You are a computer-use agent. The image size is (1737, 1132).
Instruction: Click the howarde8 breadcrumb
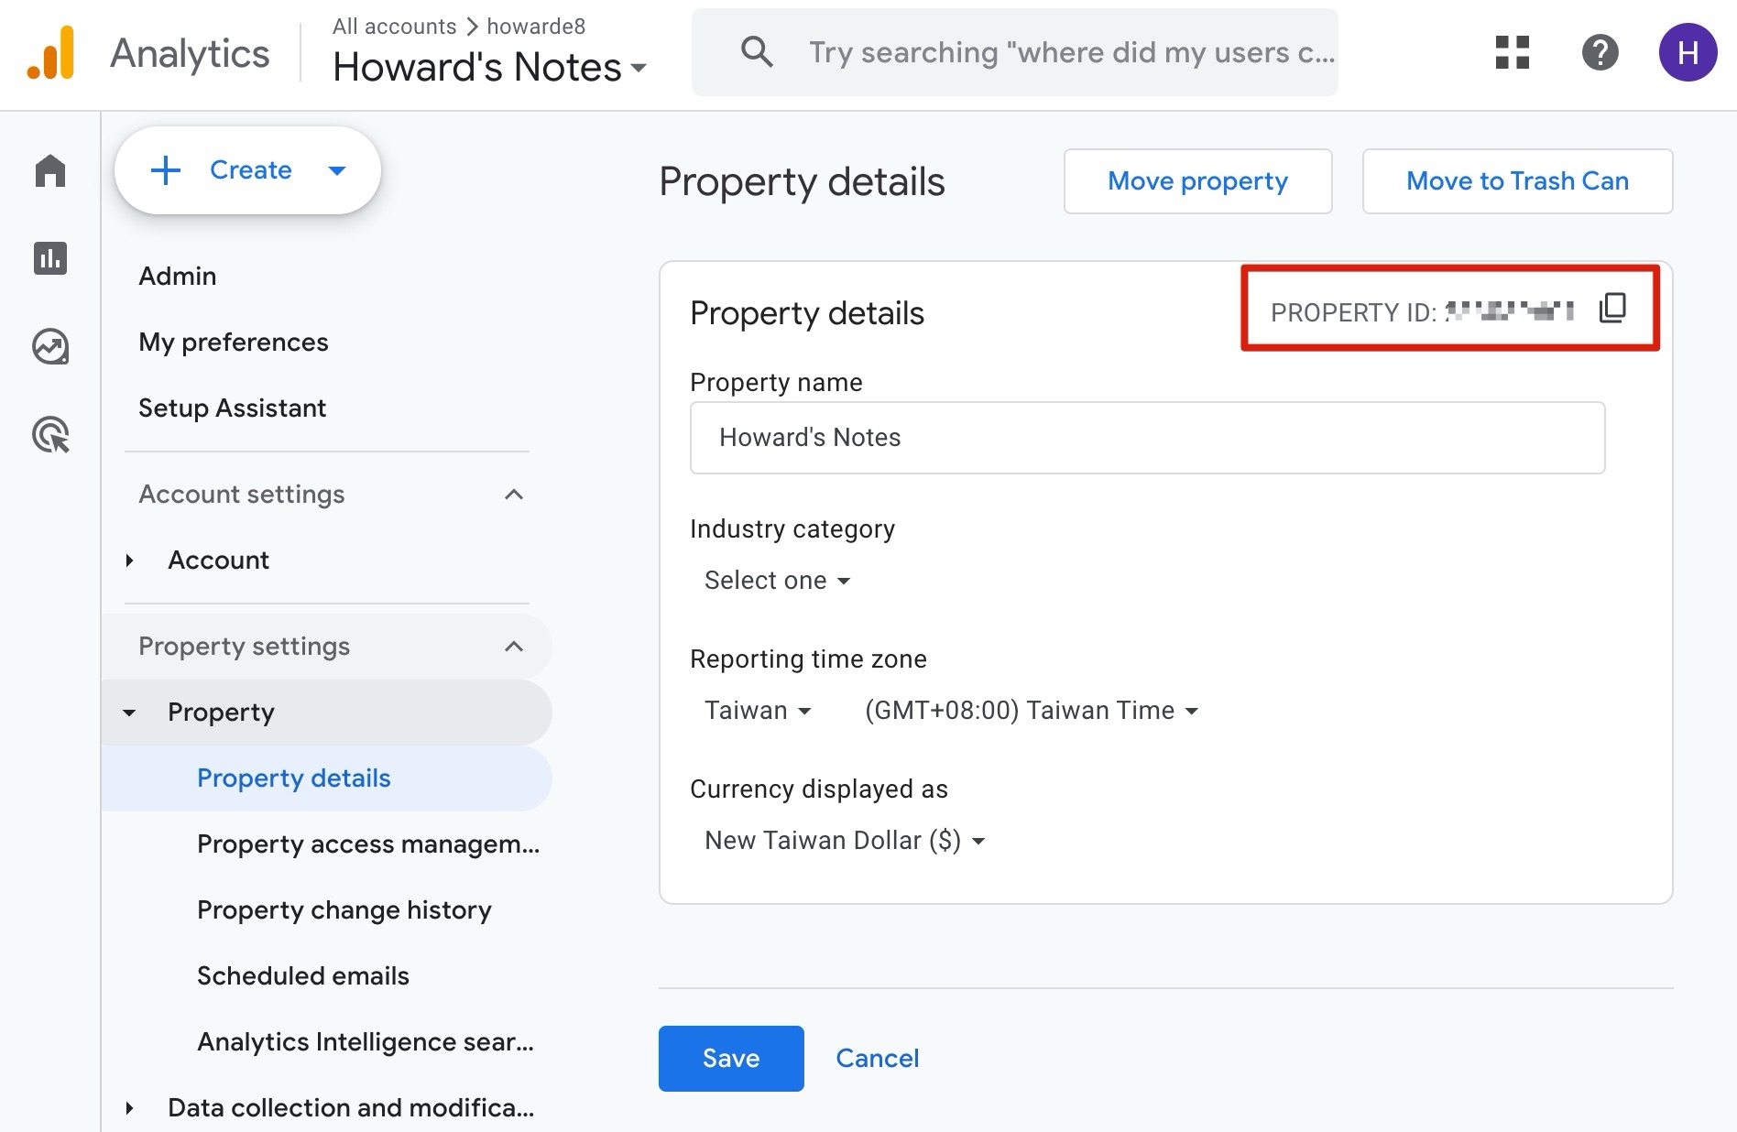(x=536, y=27)
